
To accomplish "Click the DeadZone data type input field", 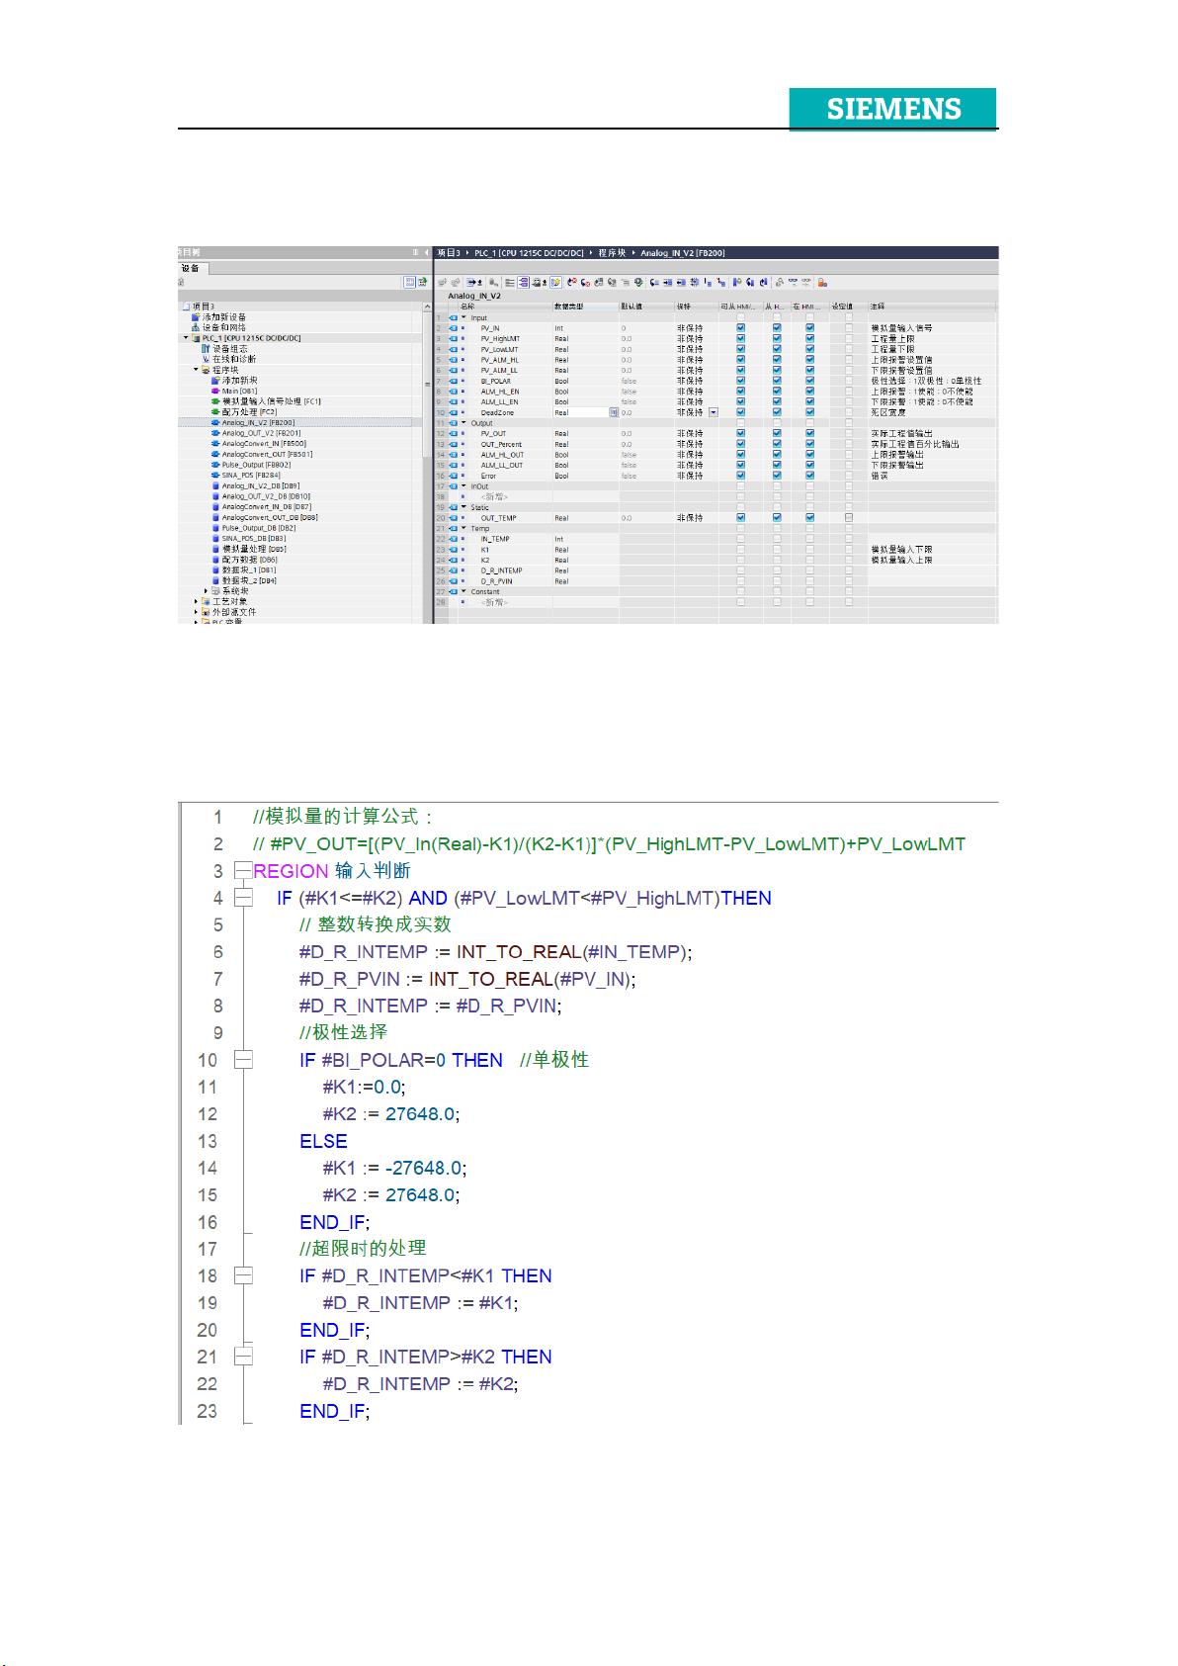I will point(579,412).
